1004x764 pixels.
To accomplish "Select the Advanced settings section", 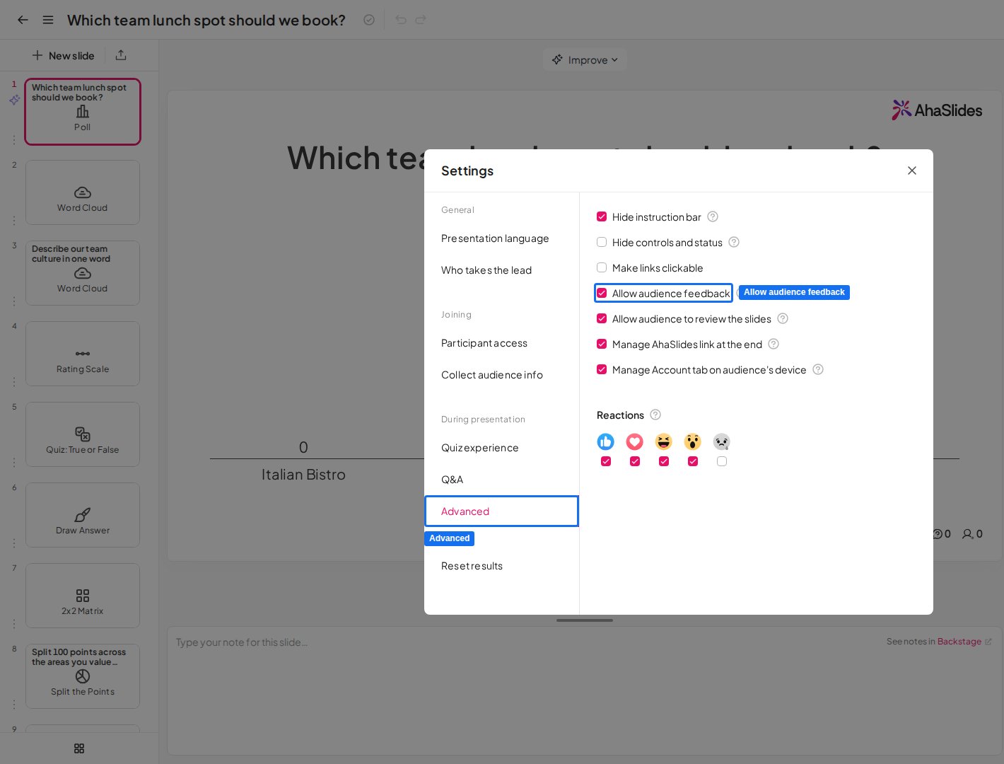I will click(501, 511).
